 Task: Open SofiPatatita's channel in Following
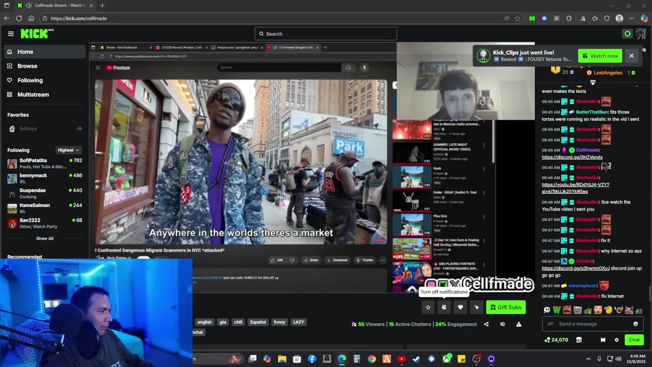[x=44, y=163]
